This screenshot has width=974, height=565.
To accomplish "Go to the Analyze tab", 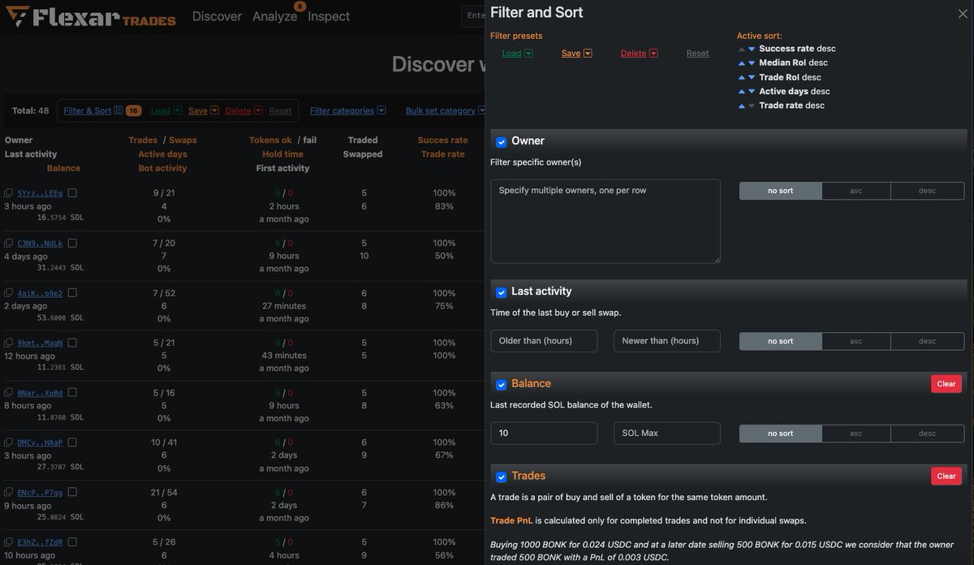I will tap(274, 16).
